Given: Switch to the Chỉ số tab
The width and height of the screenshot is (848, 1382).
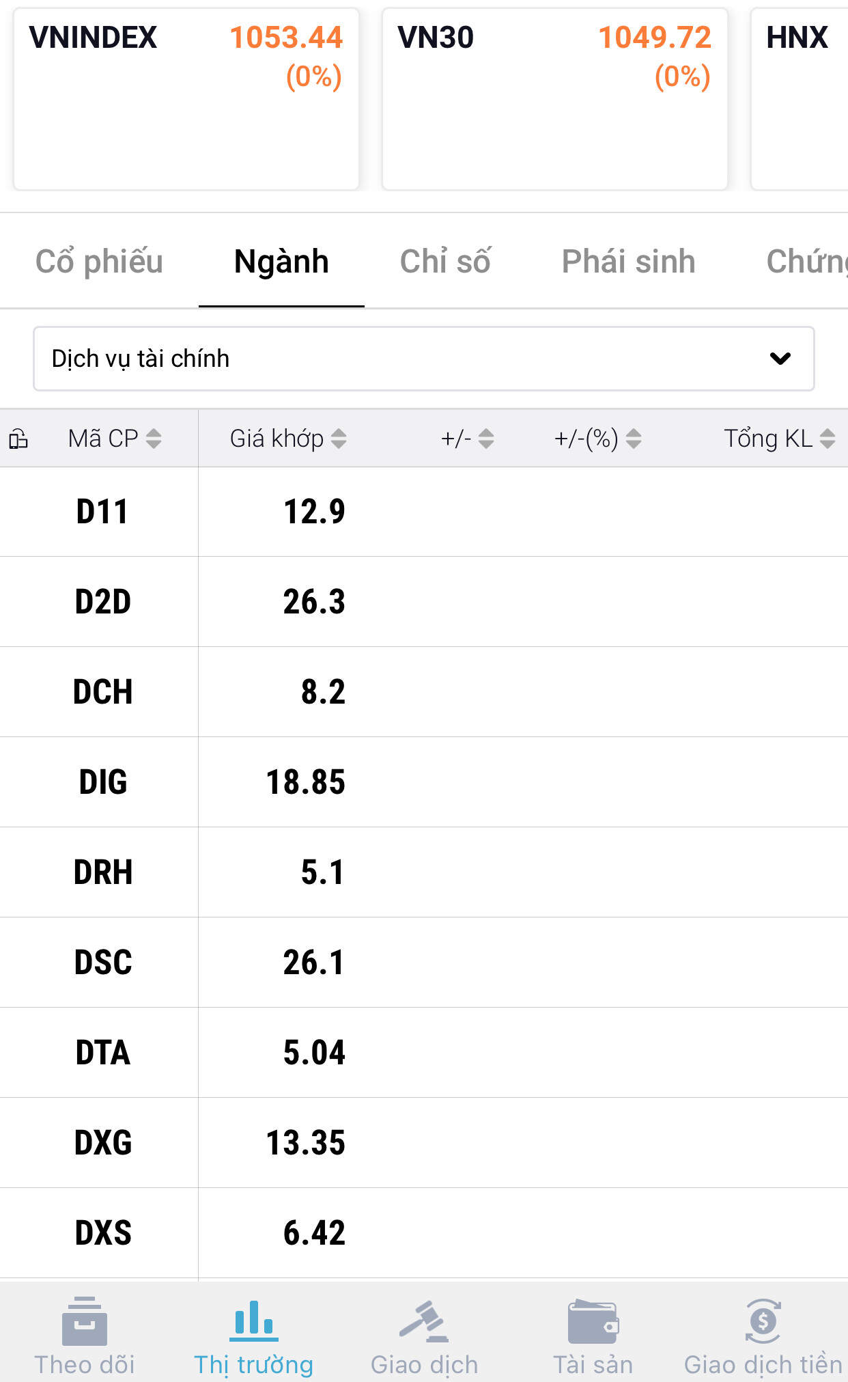Looking at the screenshot, I should click(445, 262).
